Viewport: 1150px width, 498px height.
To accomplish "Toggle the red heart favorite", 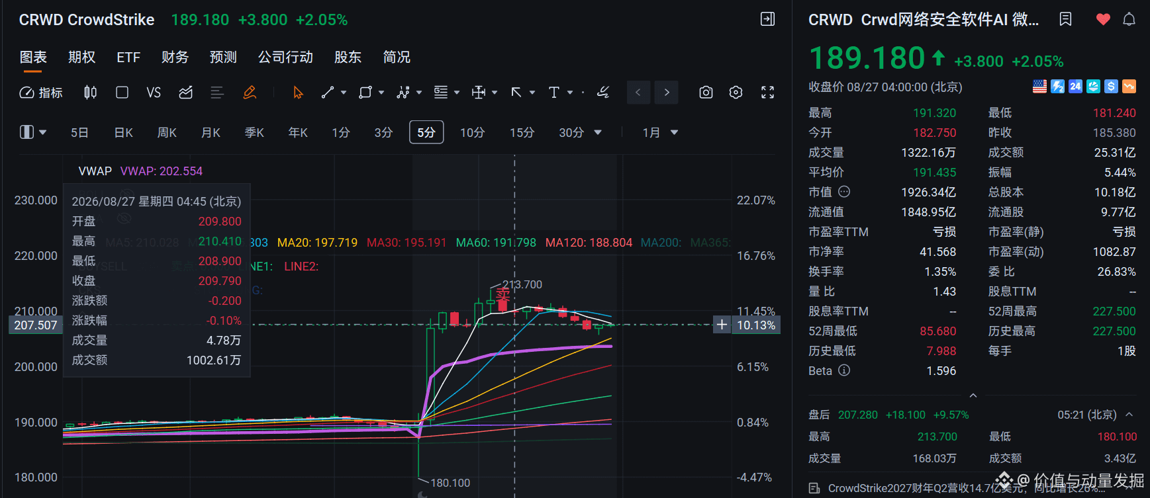I will tap(1103, 19).
